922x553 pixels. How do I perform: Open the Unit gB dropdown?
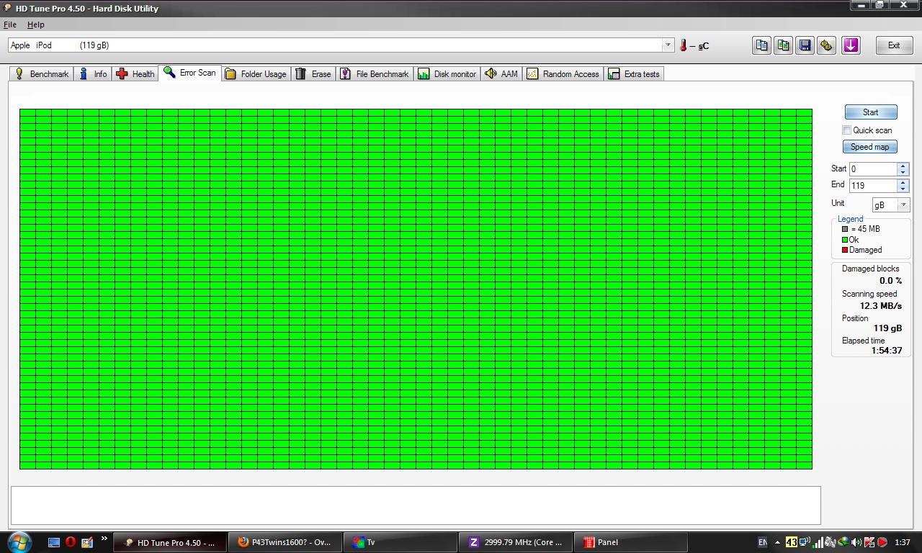tap(903, 205)
